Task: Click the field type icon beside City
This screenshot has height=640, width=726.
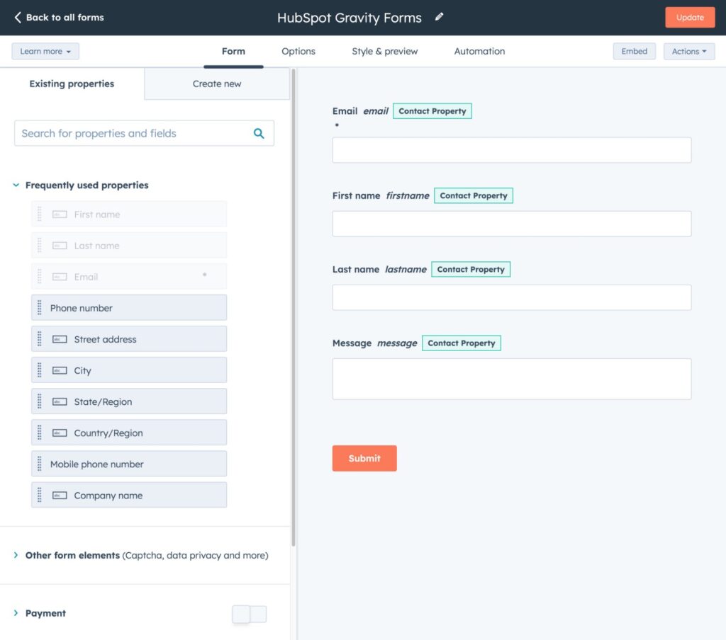Action: click(x=60, y=370)
